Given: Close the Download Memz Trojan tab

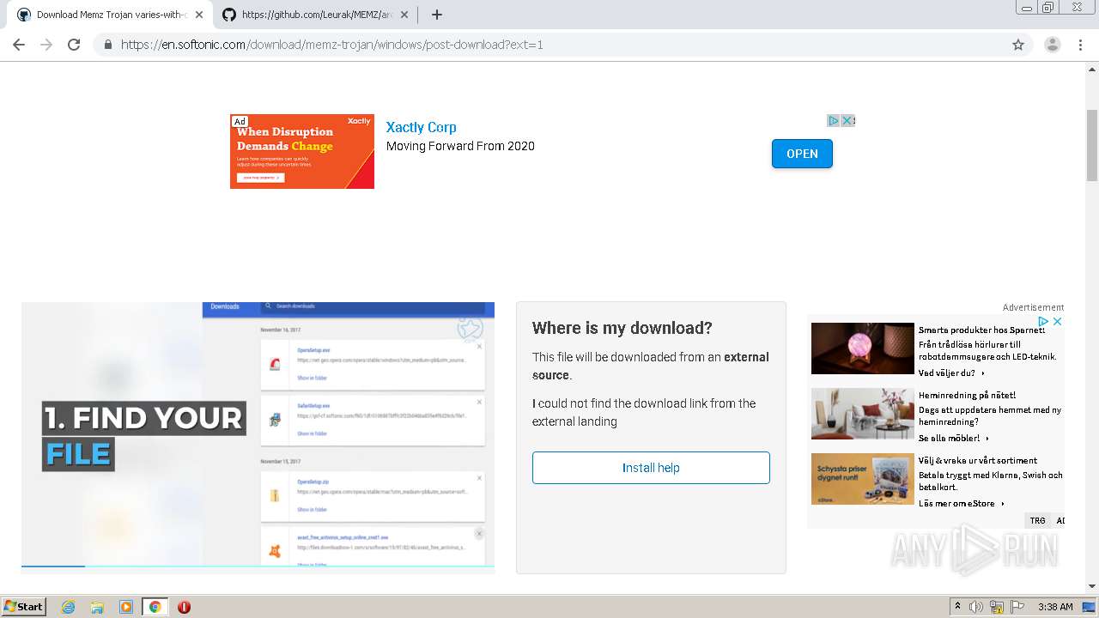Looking at the screenshot, I should pyautogui.click(x=199, y=15).
